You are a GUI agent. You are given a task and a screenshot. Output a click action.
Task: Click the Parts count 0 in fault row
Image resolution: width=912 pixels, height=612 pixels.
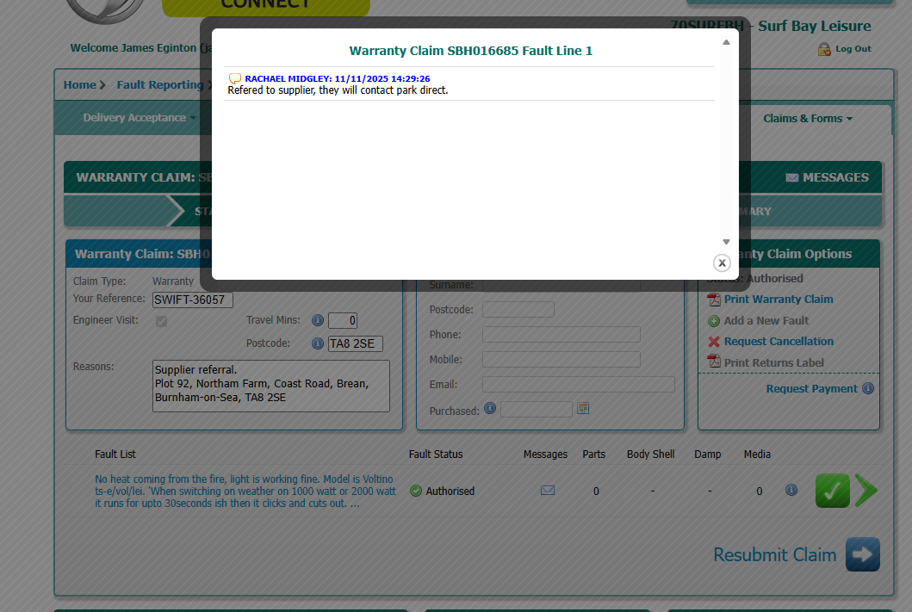[x=596, y=491]
